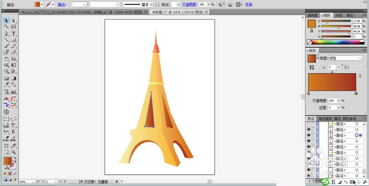Screen dimensions: 369x186
Task: Open the 描边 panel tab
Action: point(350,15)
